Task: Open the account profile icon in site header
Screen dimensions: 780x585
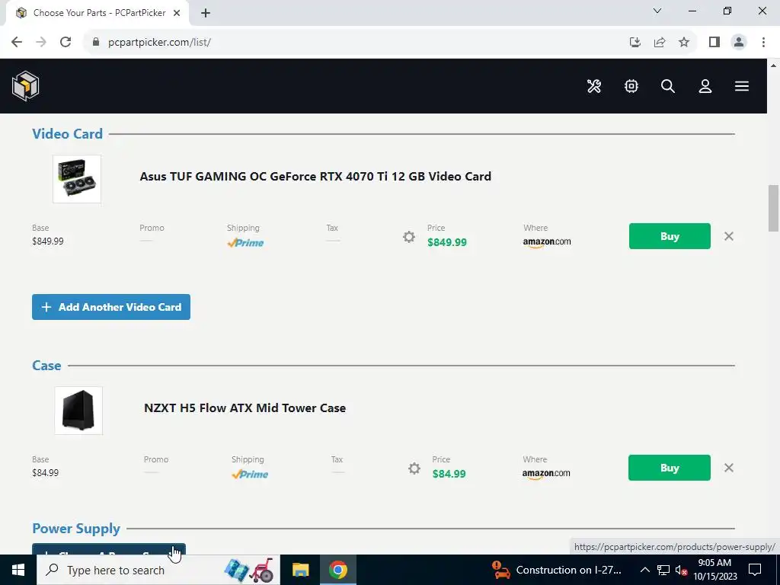Action: [705, 86]
